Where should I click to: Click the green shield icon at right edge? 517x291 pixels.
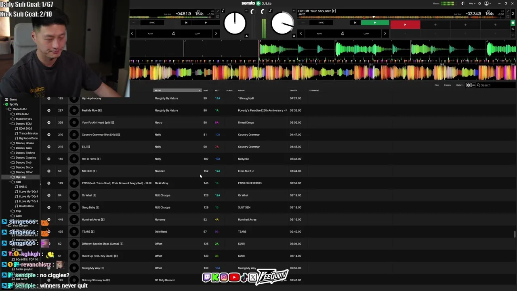coord(513,23)
